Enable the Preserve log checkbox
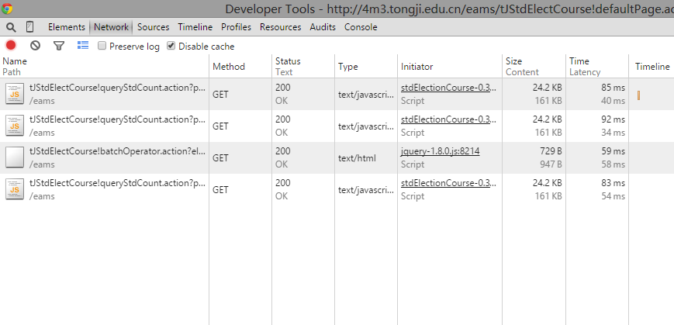 tap(102, 46)
